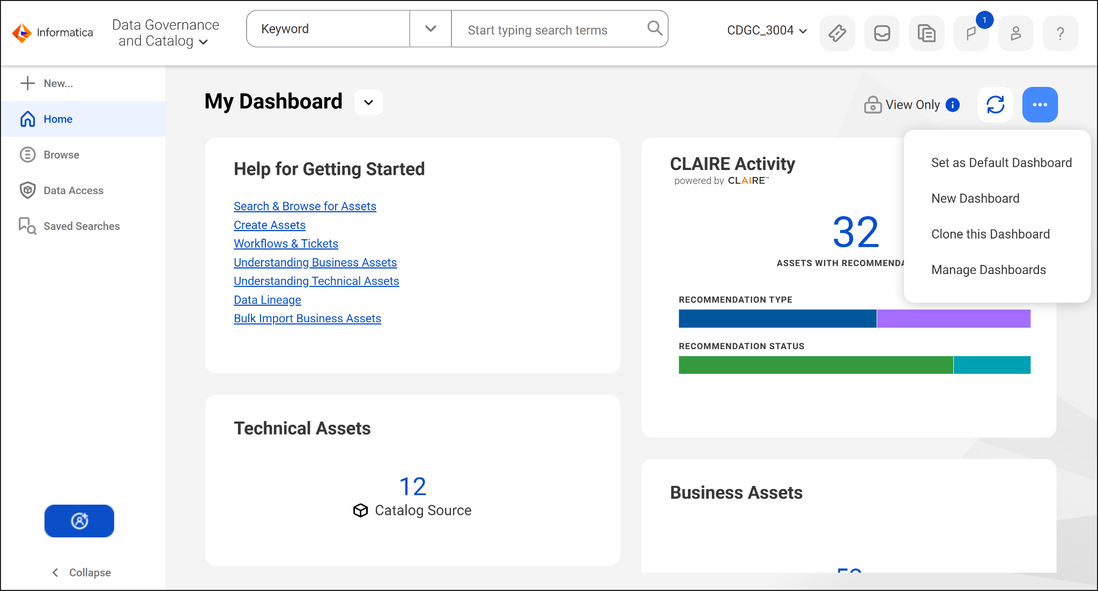Open Bulk Import Business Assets link
Image resolution: width=1098 pixels, height=591 pixels.
(307, 319)
